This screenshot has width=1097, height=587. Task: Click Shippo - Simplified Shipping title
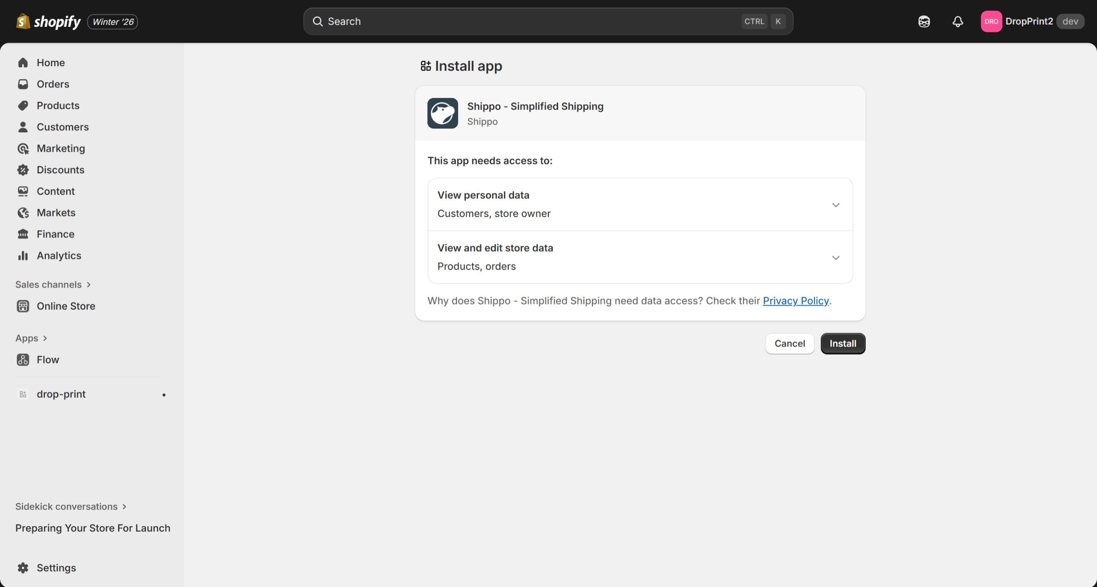point(536,106)
